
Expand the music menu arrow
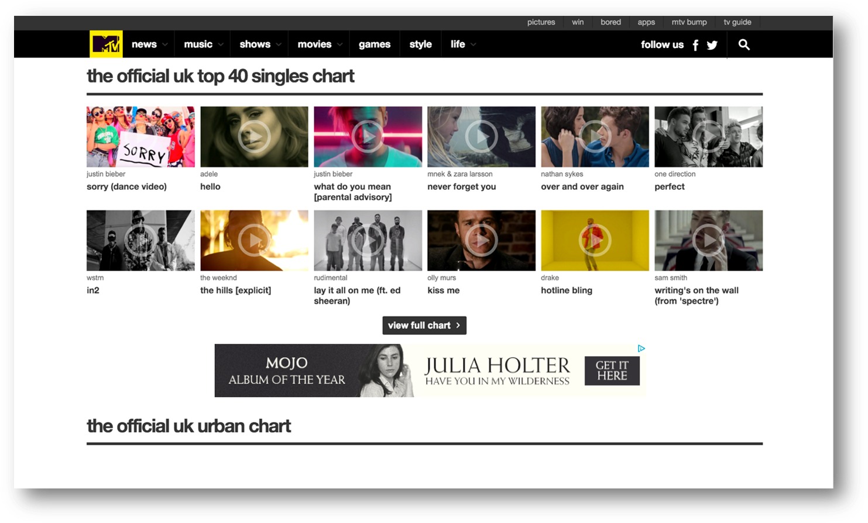coord(221,45)
